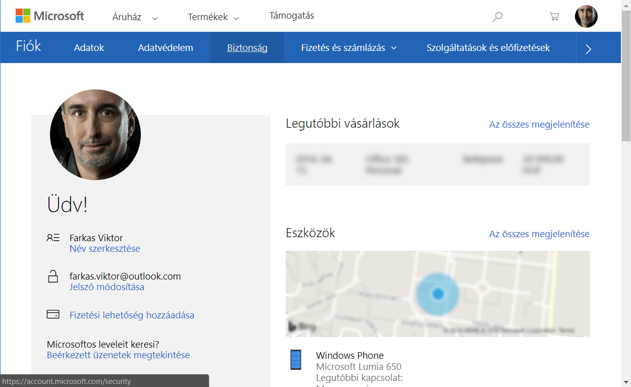Click the Legutóbbi vásárlások heading

click(x=343, y=124)
